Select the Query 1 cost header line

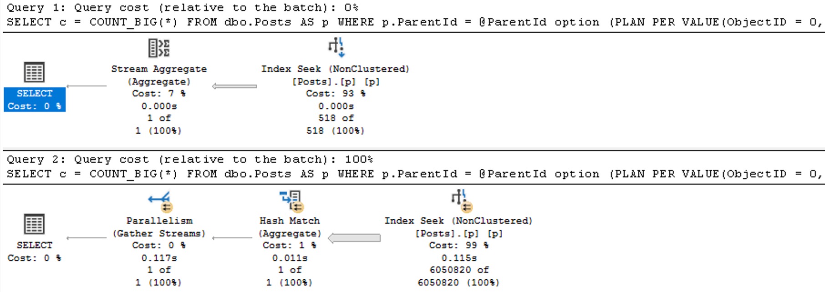click(183, 8)
